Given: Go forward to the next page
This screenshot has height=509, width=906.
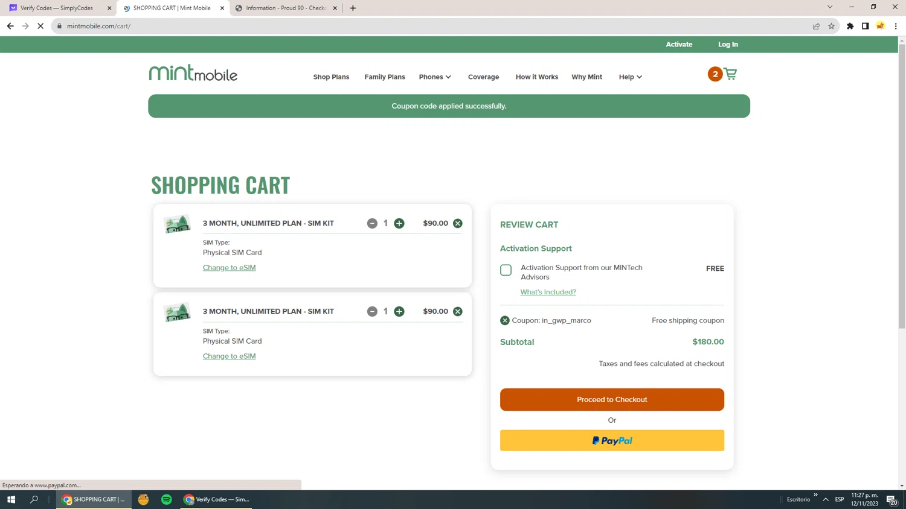Looking at the screenshot, I should pos(25,26).
